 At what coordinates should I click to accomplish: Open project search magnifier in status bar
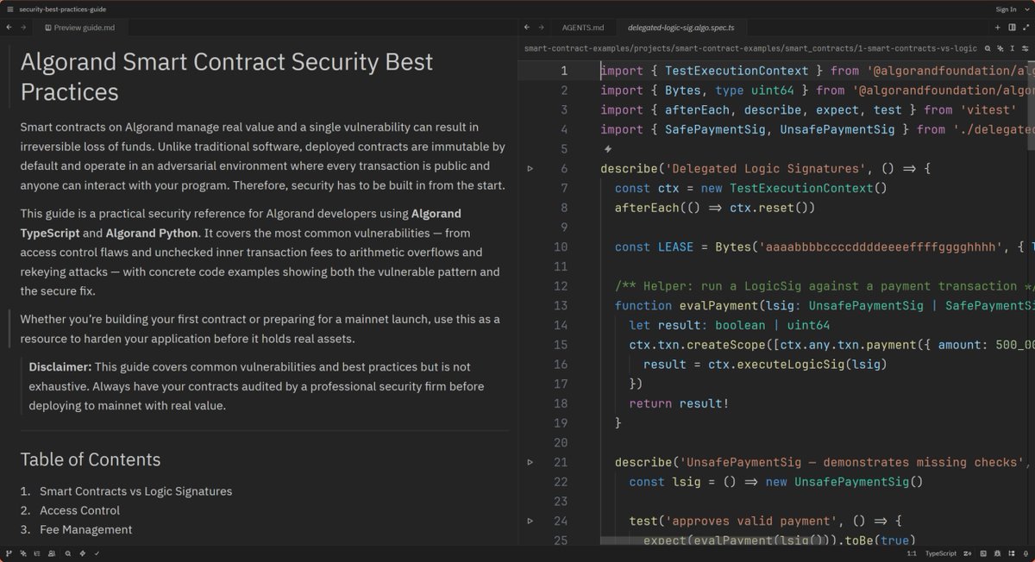click(x=67, y=553)
